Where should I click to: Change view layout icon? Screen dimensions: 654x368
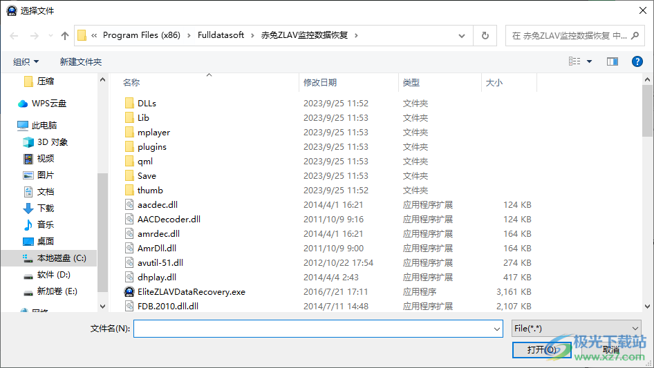tap(574, 61)
